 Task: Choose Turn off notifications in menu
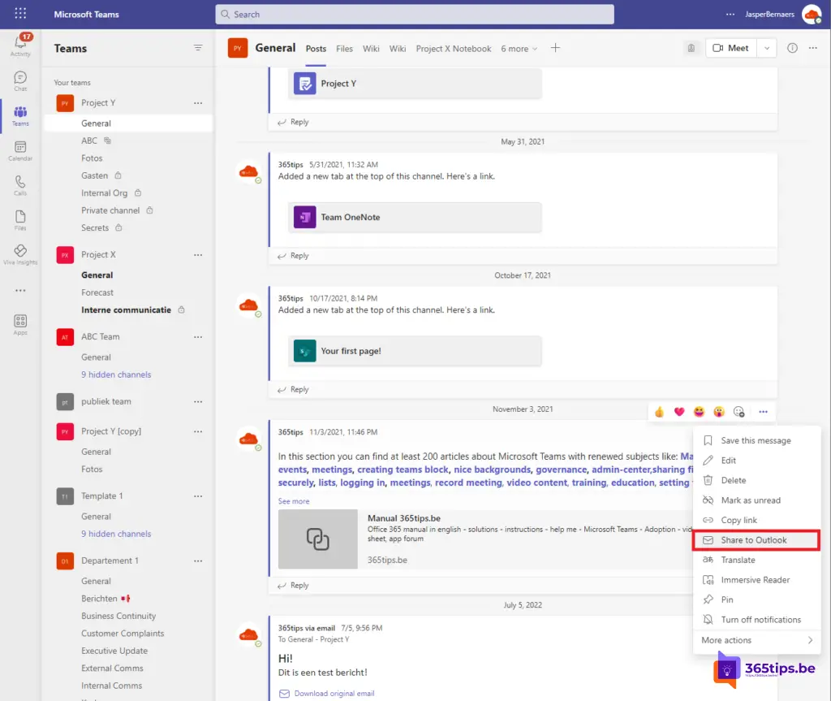pos(760,620)
